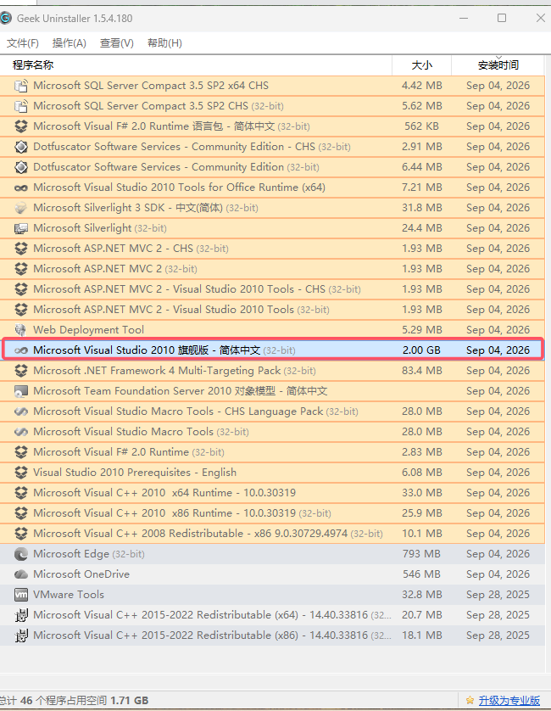Click the Microsoft Silverlight (32-bit) icon

[x=21, y=228]
